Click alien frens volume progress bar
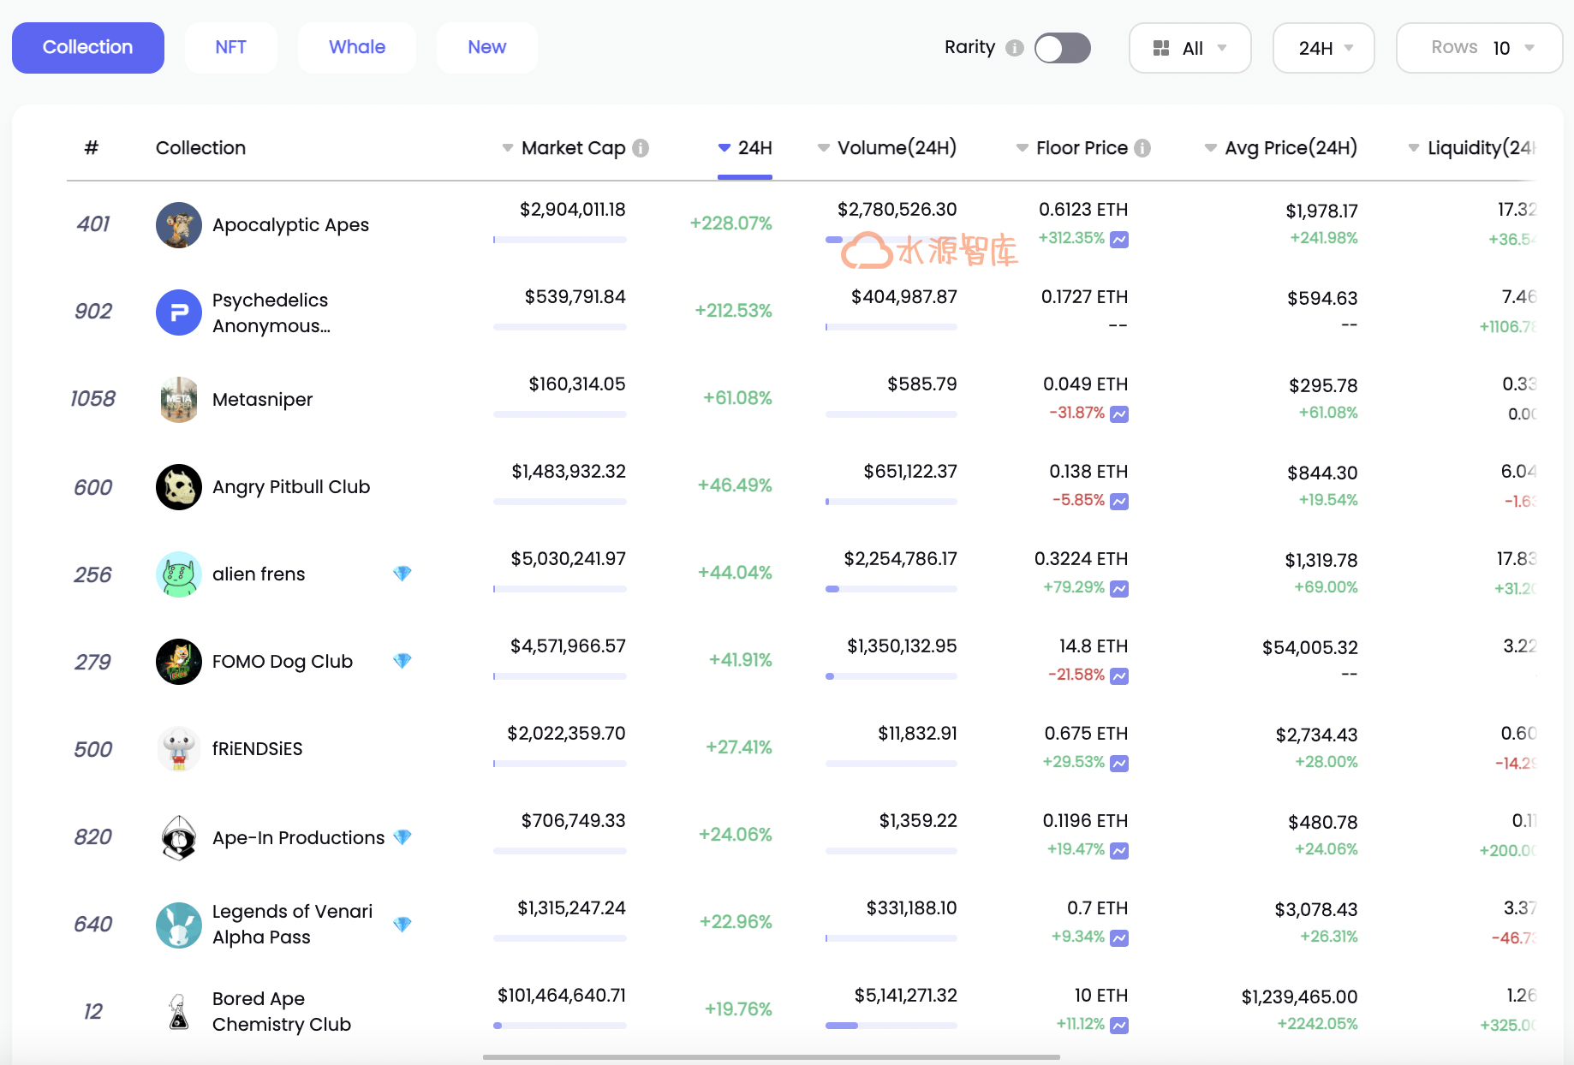 (891, 589)
